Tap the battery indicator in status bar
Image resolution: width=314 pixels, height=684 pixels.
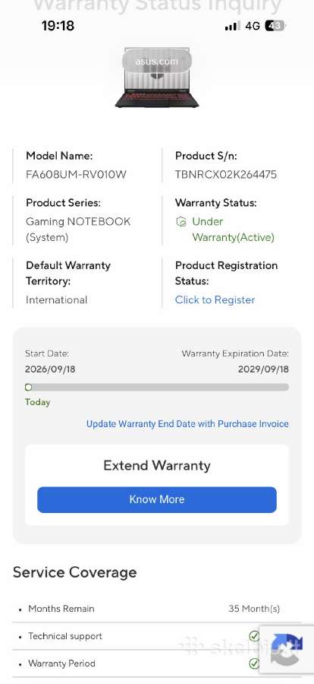pyautogui.click(x=275, y=26)
